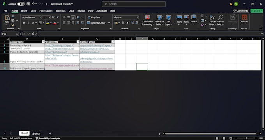The width and height of the screenshot is (265, 140).
Task: Align text right
Action: (73, 23)
